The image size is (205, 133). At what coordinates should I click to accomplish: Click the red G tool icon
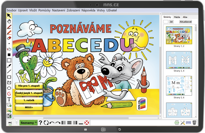coord(9,94)
